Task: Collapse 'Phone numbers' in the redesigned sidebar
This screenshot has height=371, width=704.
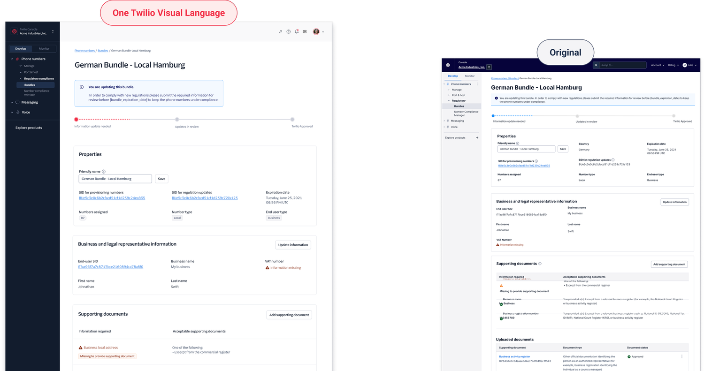Action: [12, 59]
